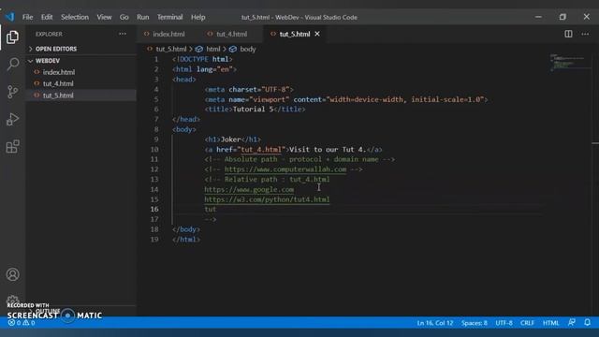The width and height of the screenshot is (599, 337).
Task: Open index.html in the Explorer tree
Action: 58,72
